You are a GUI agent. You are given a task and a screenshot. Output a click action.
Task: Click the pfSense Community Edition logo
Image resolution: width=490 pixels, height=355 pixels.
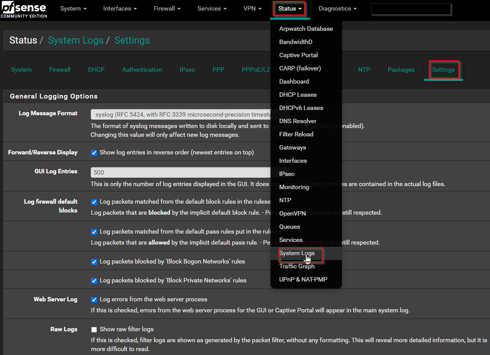(x=24, y=9)
